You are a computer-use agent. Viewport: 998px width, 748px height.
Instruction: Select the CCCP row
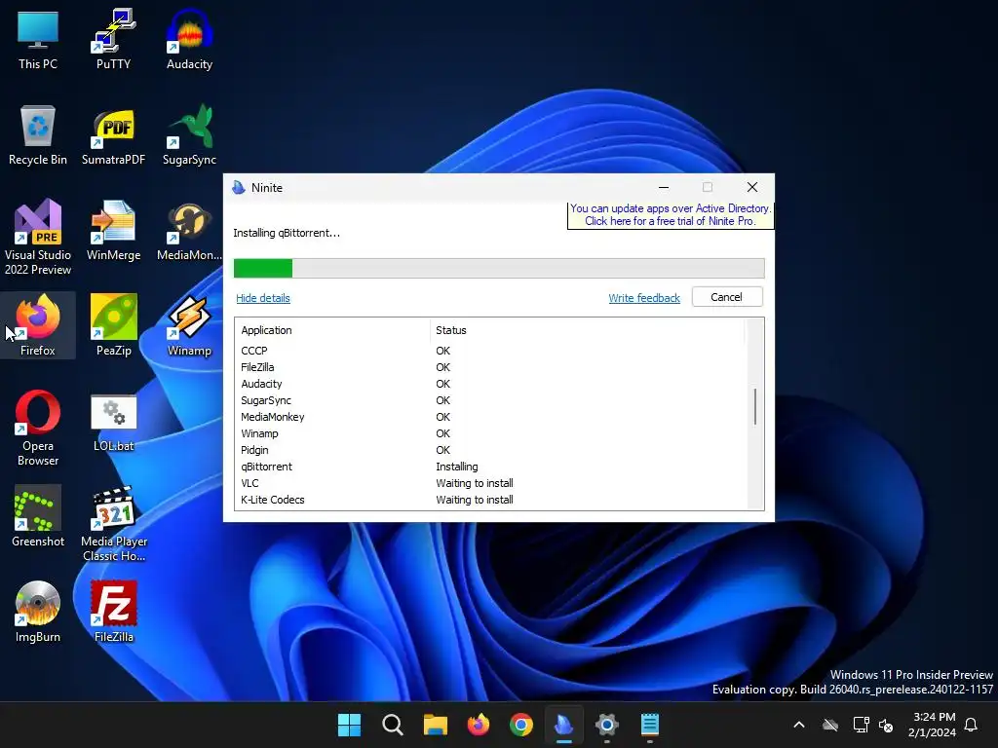point(490,351)
